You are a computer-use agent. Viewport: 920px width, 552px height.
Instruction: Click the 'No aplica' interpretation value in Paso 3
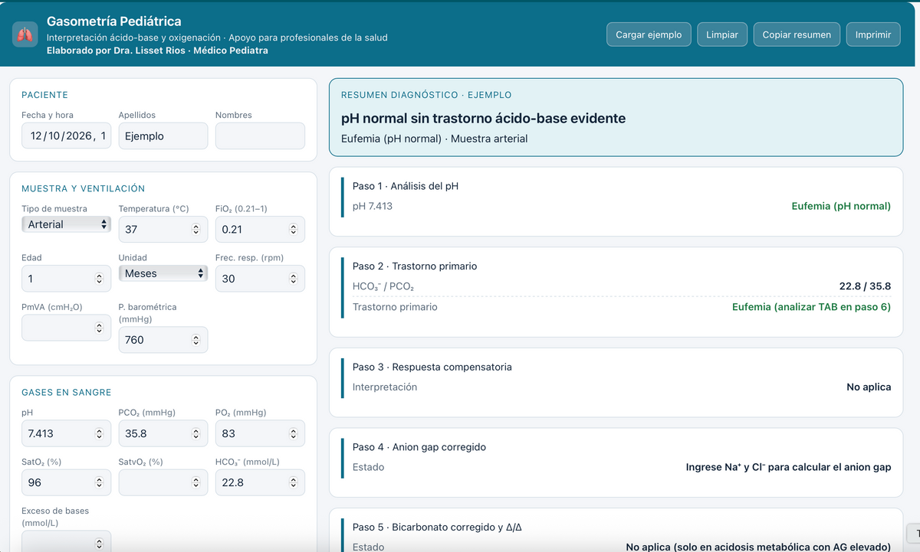coord(869,387)
